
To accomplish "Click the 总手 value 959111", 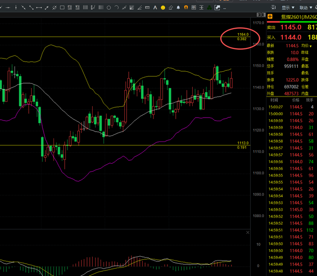I will pyautogui.click(x=291, y=66).
